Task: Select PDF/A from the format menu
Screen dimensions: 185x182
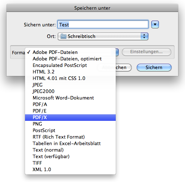Action: pyautogui.click(x=70, y=105)
